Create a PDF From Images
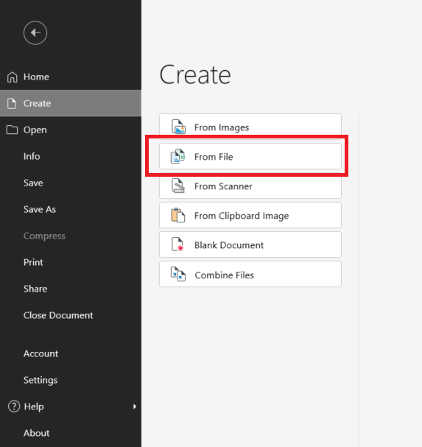This screenshot has height=447, width=422. pyautogui.click(x=250, y=127)
